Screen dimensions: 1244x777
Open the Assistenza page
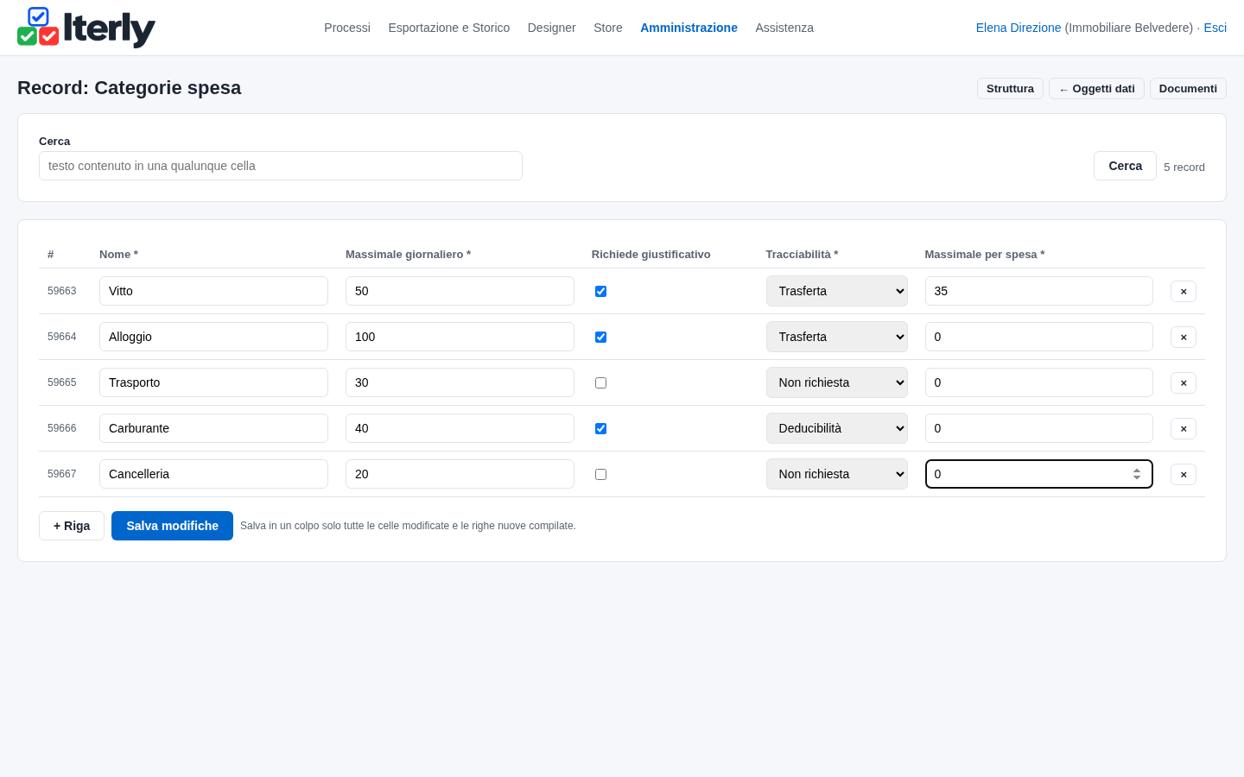784,28
